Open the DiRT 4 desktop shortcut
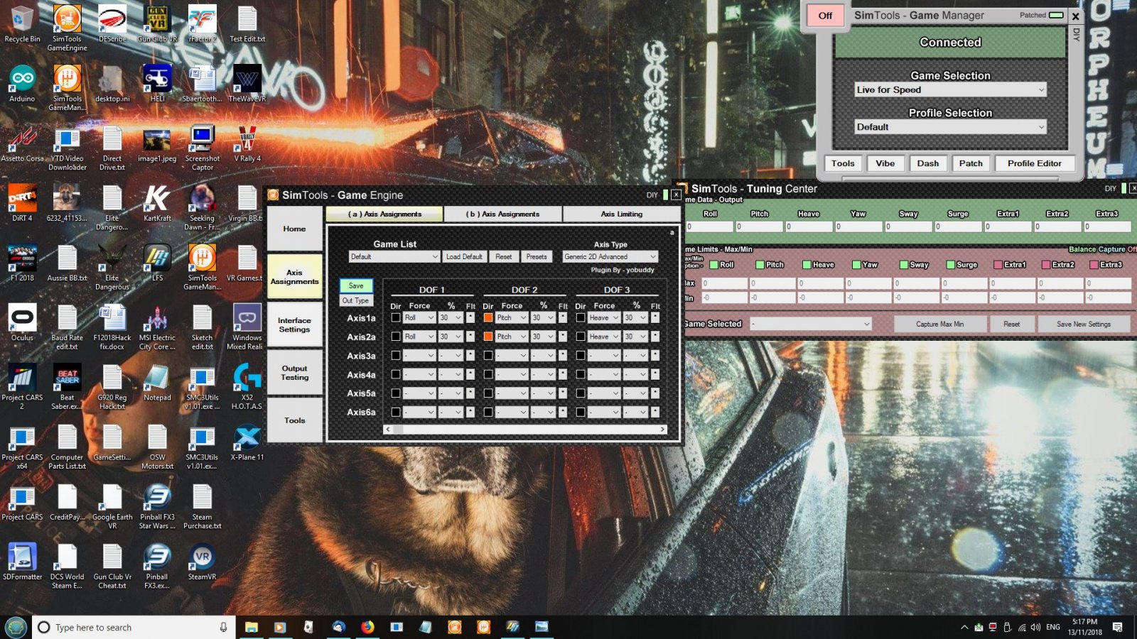The image size is (1137, 639). 22,203
